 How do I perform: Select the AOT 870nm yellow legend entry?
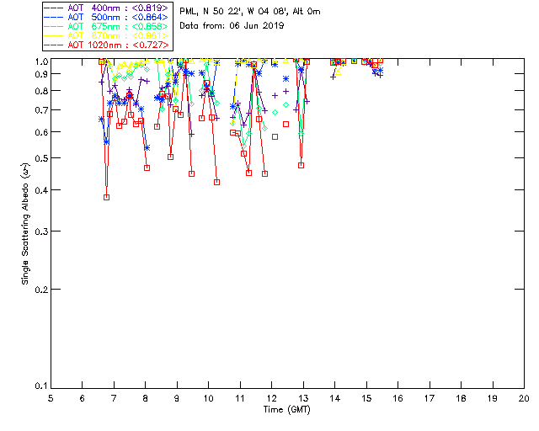pyautogui.click(x=107, y=35)
